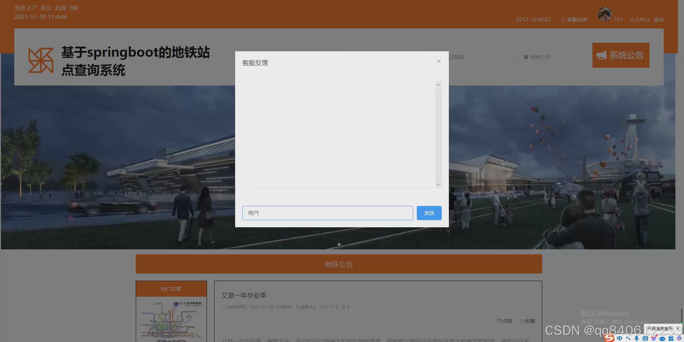
Task: Click the comment count icon showing 3
Action: point(344,307)
